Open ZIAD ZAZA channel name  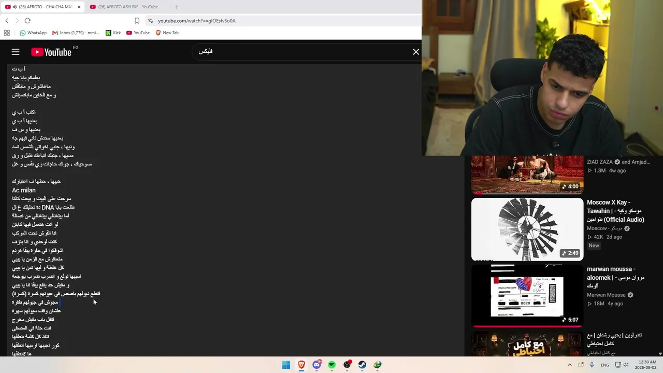600,162
